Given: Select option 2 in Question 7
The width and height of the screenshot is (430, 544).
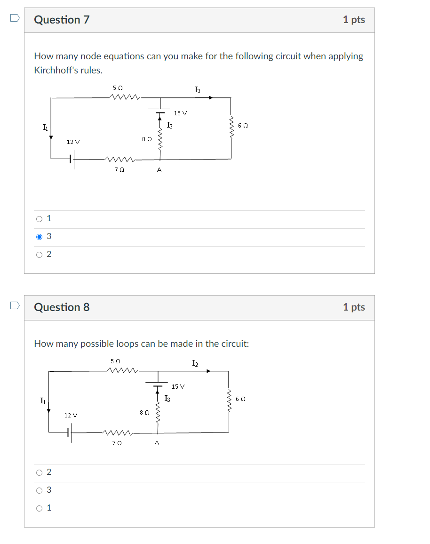Looking at the screenshot, I should (x=39, y=254).
